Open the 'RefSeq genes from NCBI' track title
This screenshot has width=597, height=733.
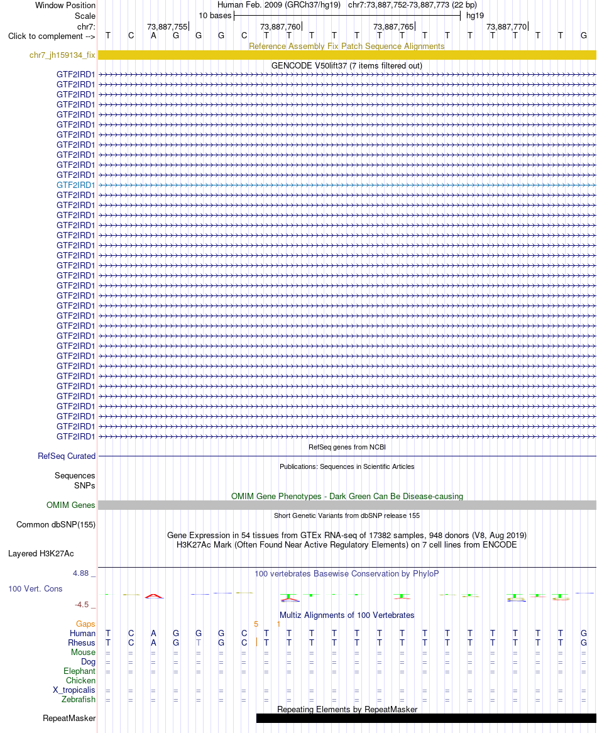[x=347, y=448]
